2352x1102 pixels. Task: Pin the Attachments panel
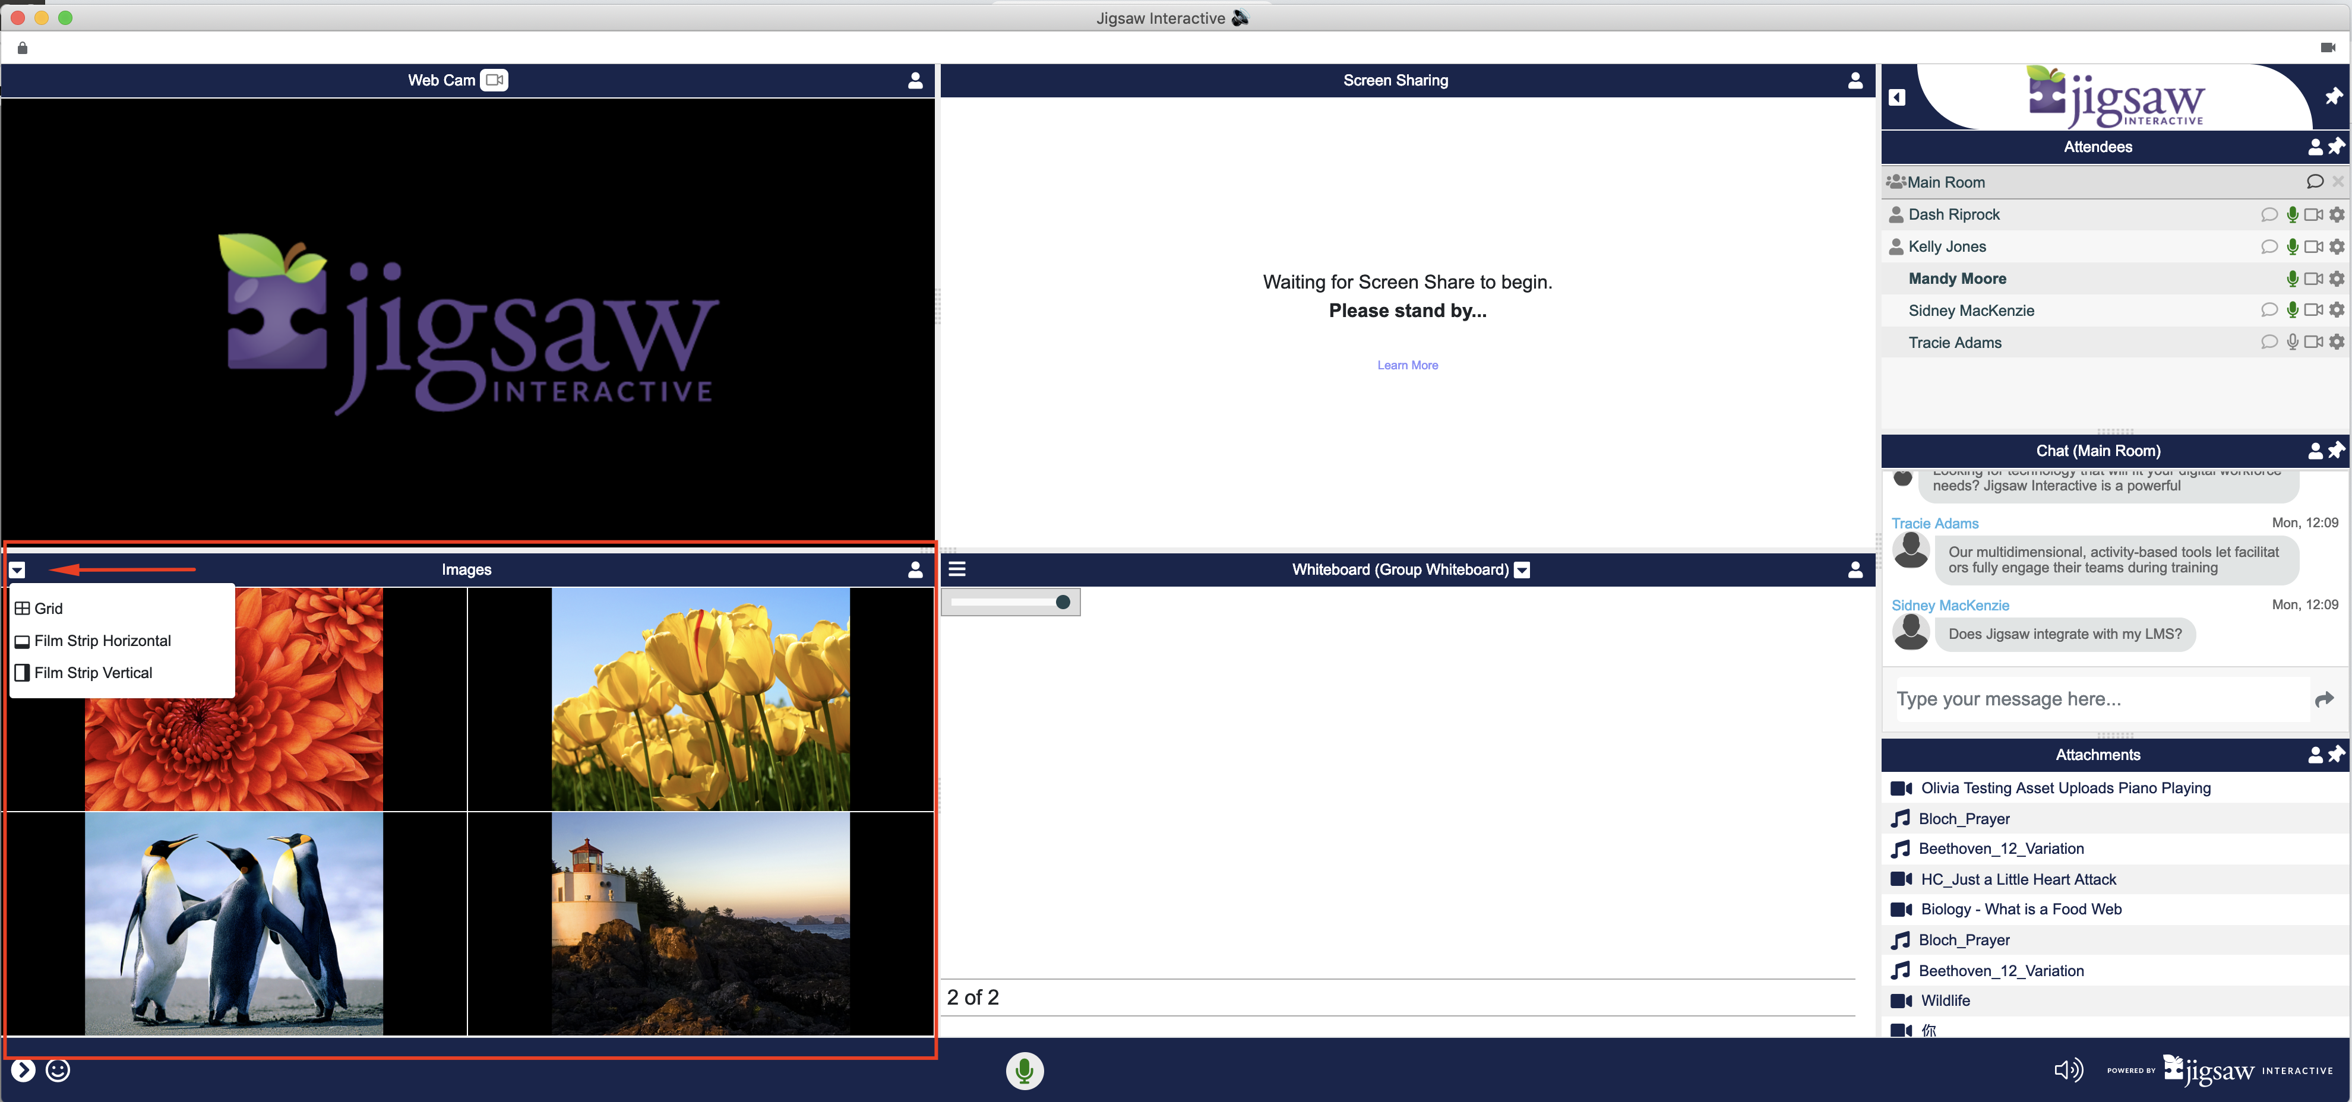coord(2337,754)
